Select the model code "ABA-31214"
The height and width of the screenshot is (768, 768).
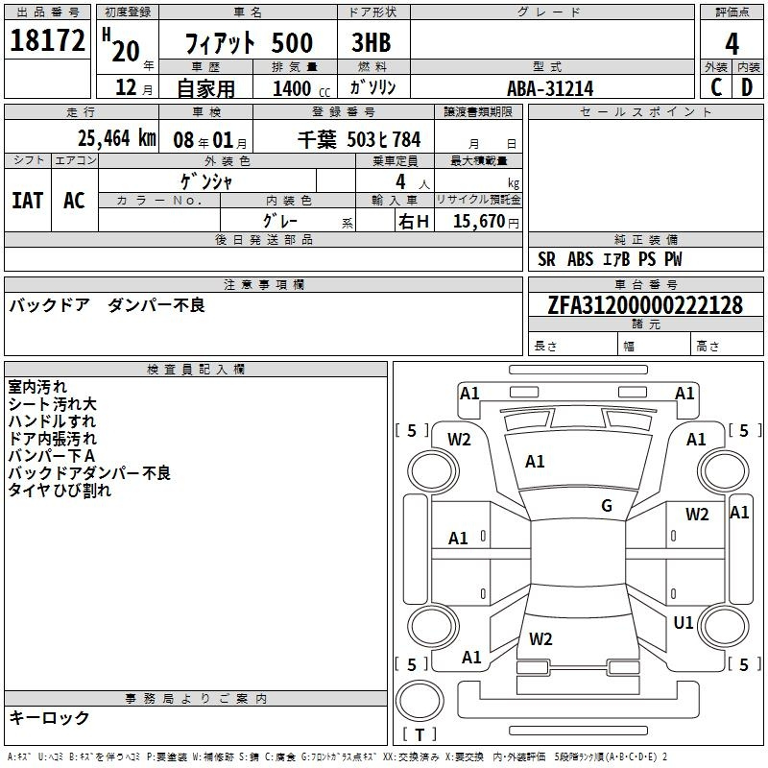coord(550,88)
